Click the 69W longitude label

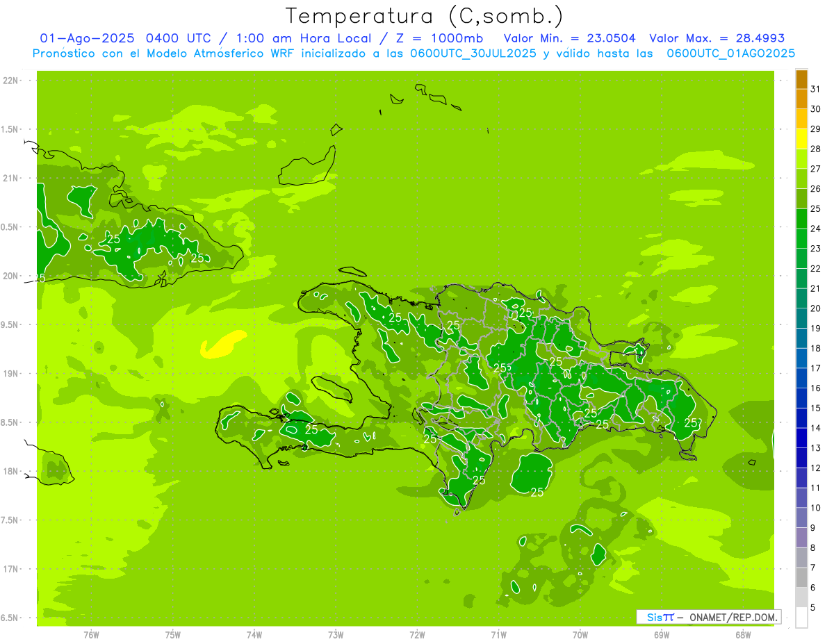pos(662,635)
